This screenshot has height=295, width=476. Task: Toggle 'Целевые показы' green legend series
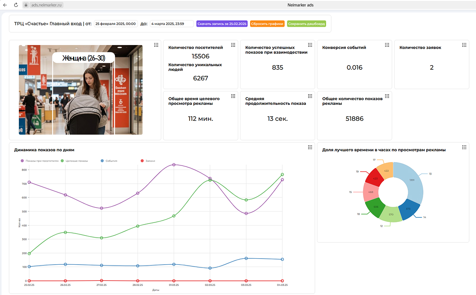[x=75, y=161]
